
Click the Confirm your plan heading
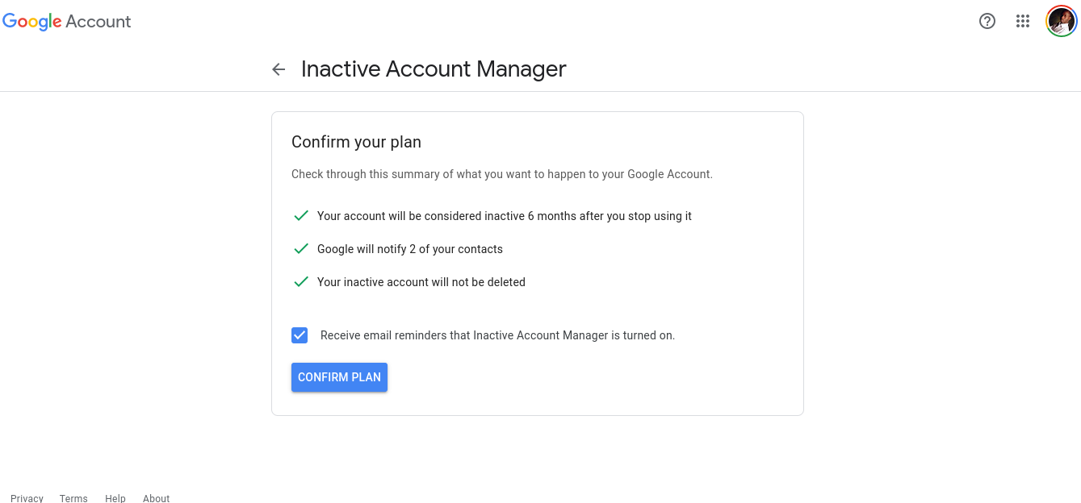pos(356,142)
